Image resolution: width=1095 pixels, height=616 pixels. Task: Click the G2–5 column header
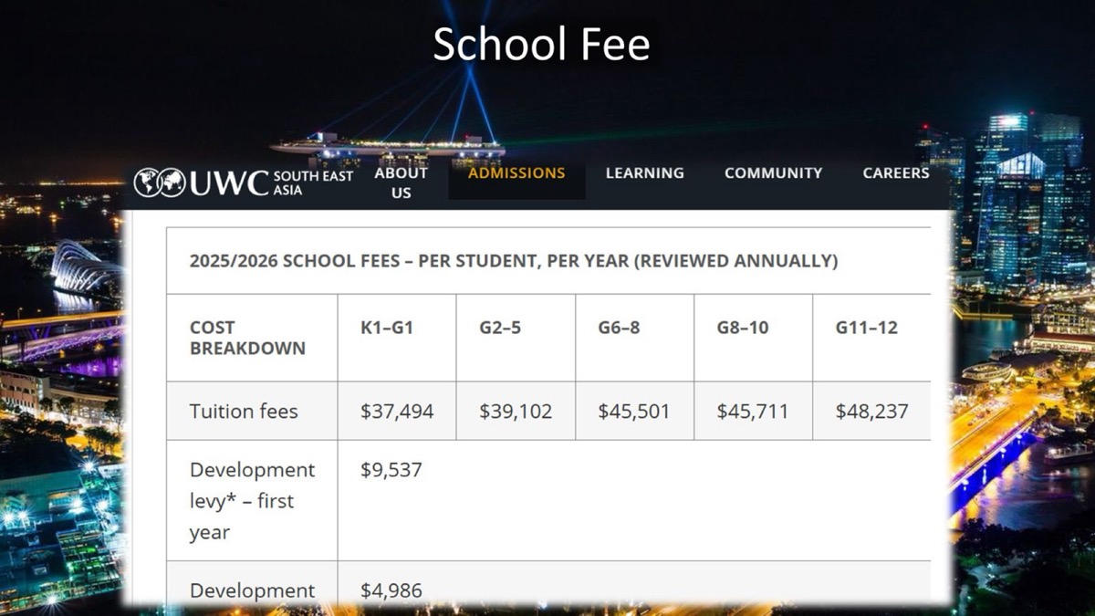pos(500,328)
